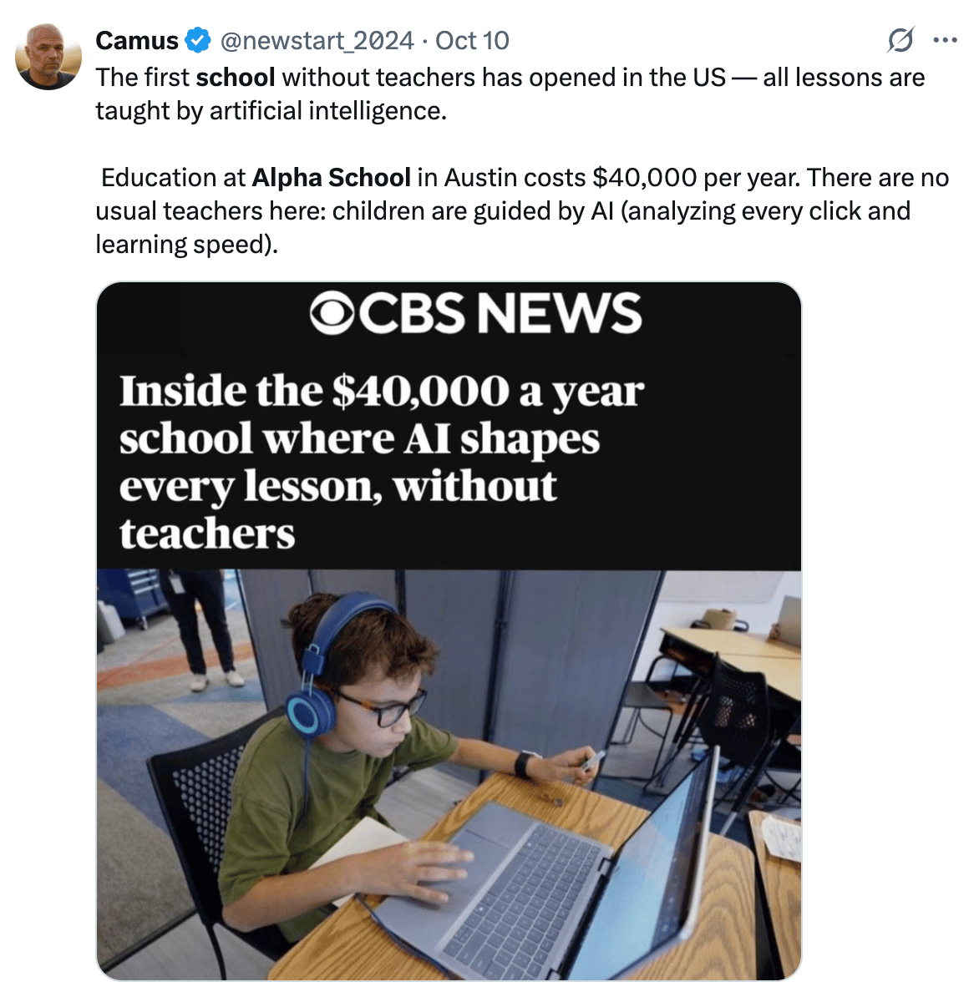Click the laptop keyboard in the photo

pos(517,897)
